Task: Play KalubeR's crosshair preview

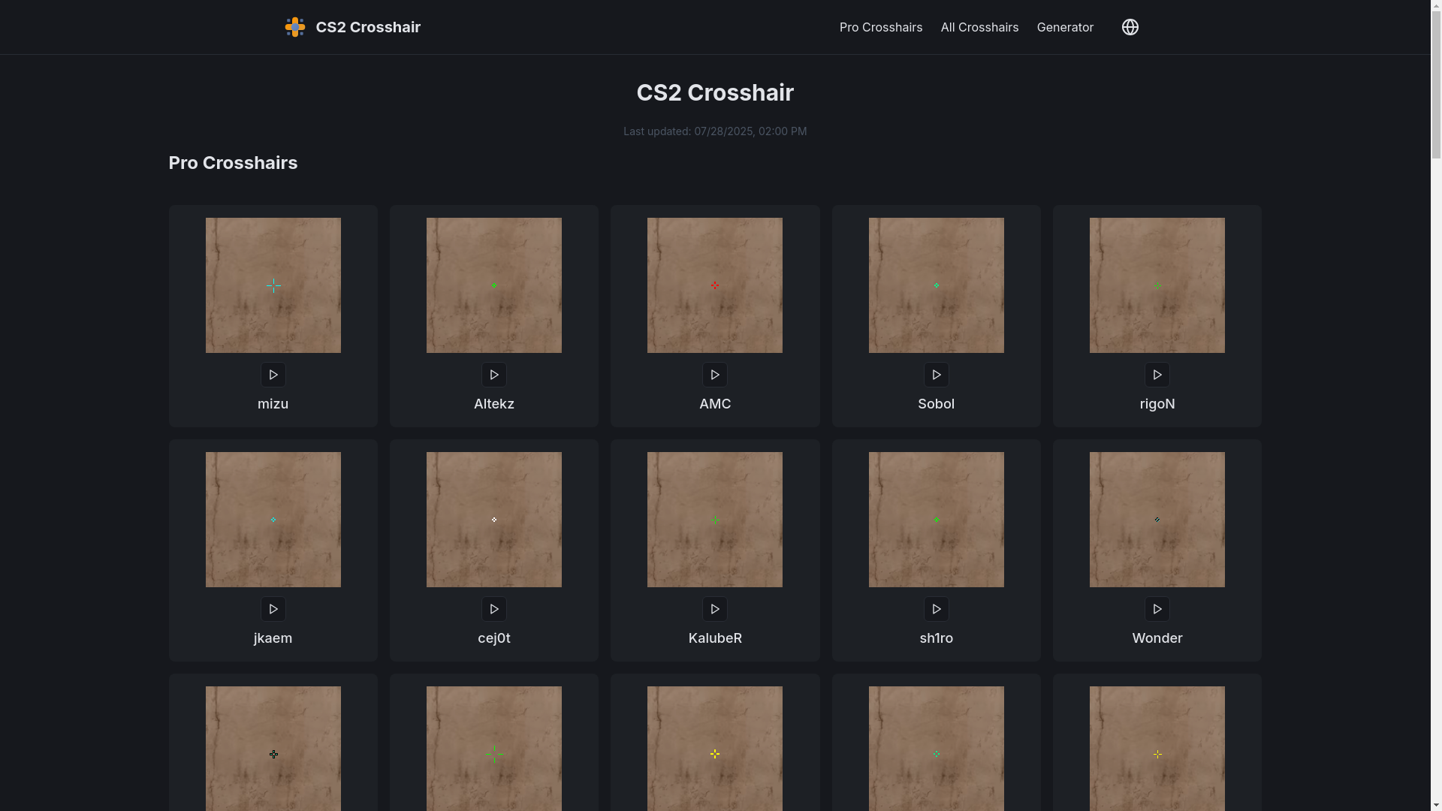Action: 715,609
